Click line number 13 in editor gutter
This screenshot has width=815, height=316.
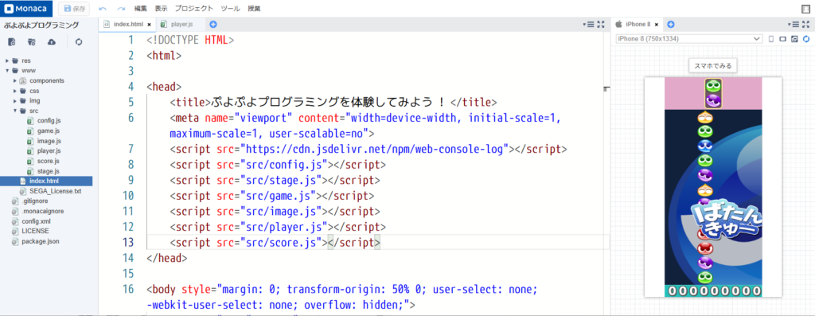128,242
